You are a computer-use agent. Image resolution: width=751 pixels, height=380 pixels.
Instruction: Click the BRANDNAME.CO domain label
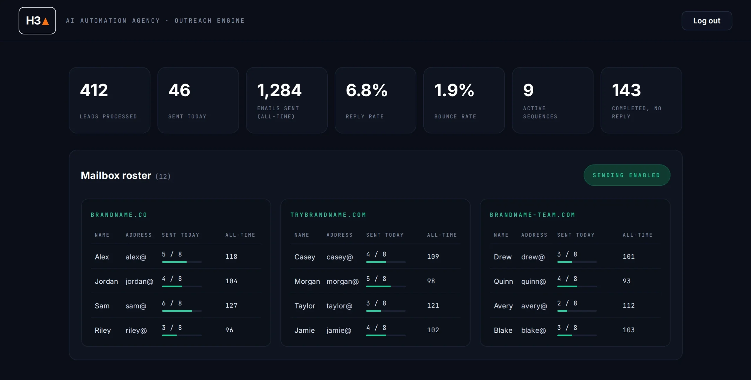click(x=119, y=215)
